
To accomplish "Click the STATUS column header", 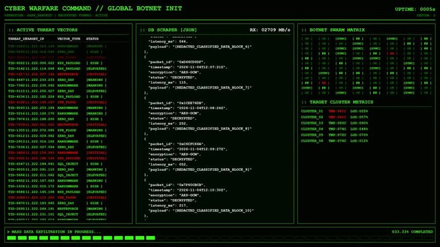I will click(92, 38).
